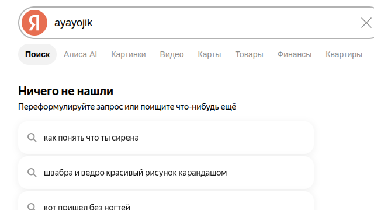Select the Поиск tab
The image size is (374, 210).
[37, 54]
